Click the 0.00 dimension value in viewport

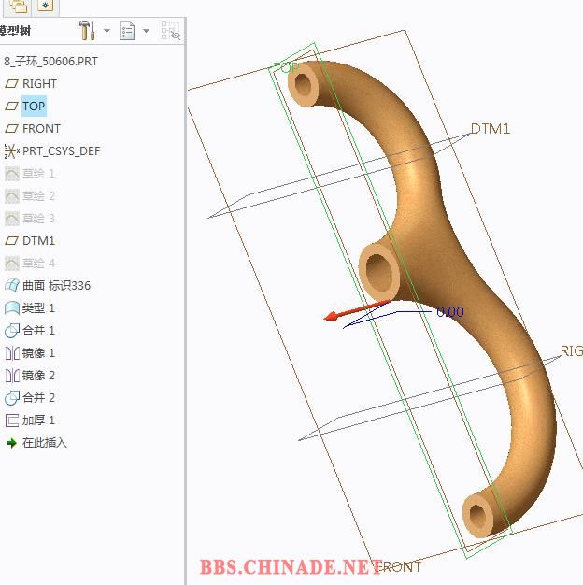(x=449, y=312)
